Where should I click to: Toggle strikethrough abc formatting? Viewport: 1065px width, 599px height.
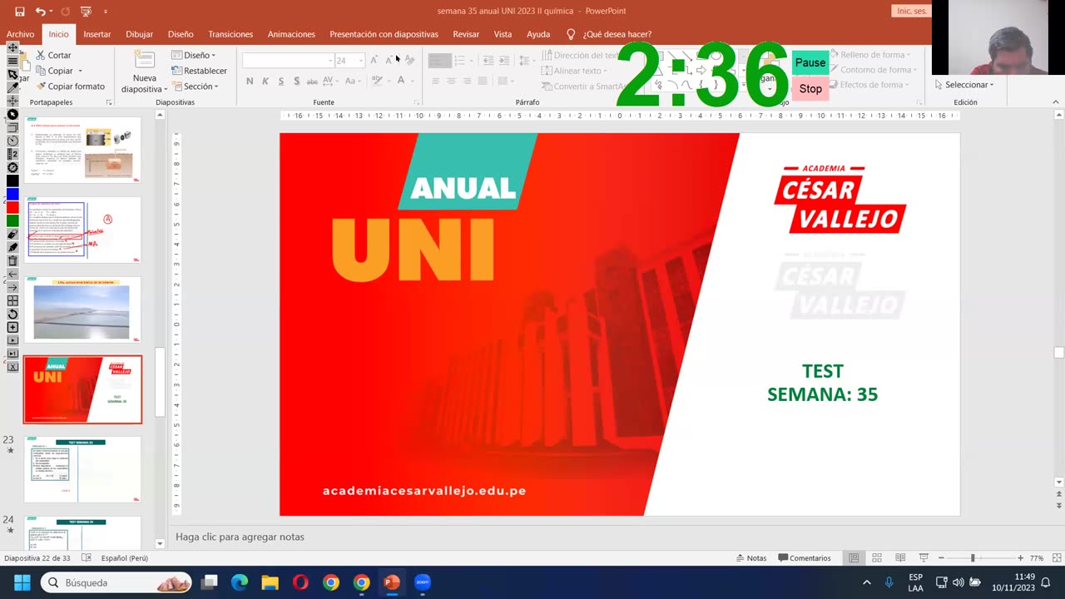[312, 81]
